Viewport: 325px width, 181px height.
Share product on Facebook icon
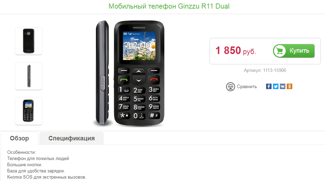point(268,86)
